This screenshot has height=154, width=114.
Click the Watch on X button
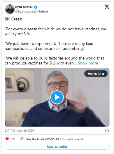96,74
